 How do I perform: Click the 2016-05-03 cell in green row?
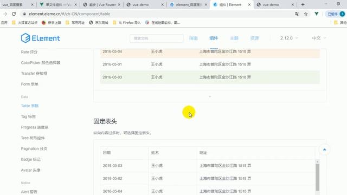pyautogui.click(x=112, y=77)
